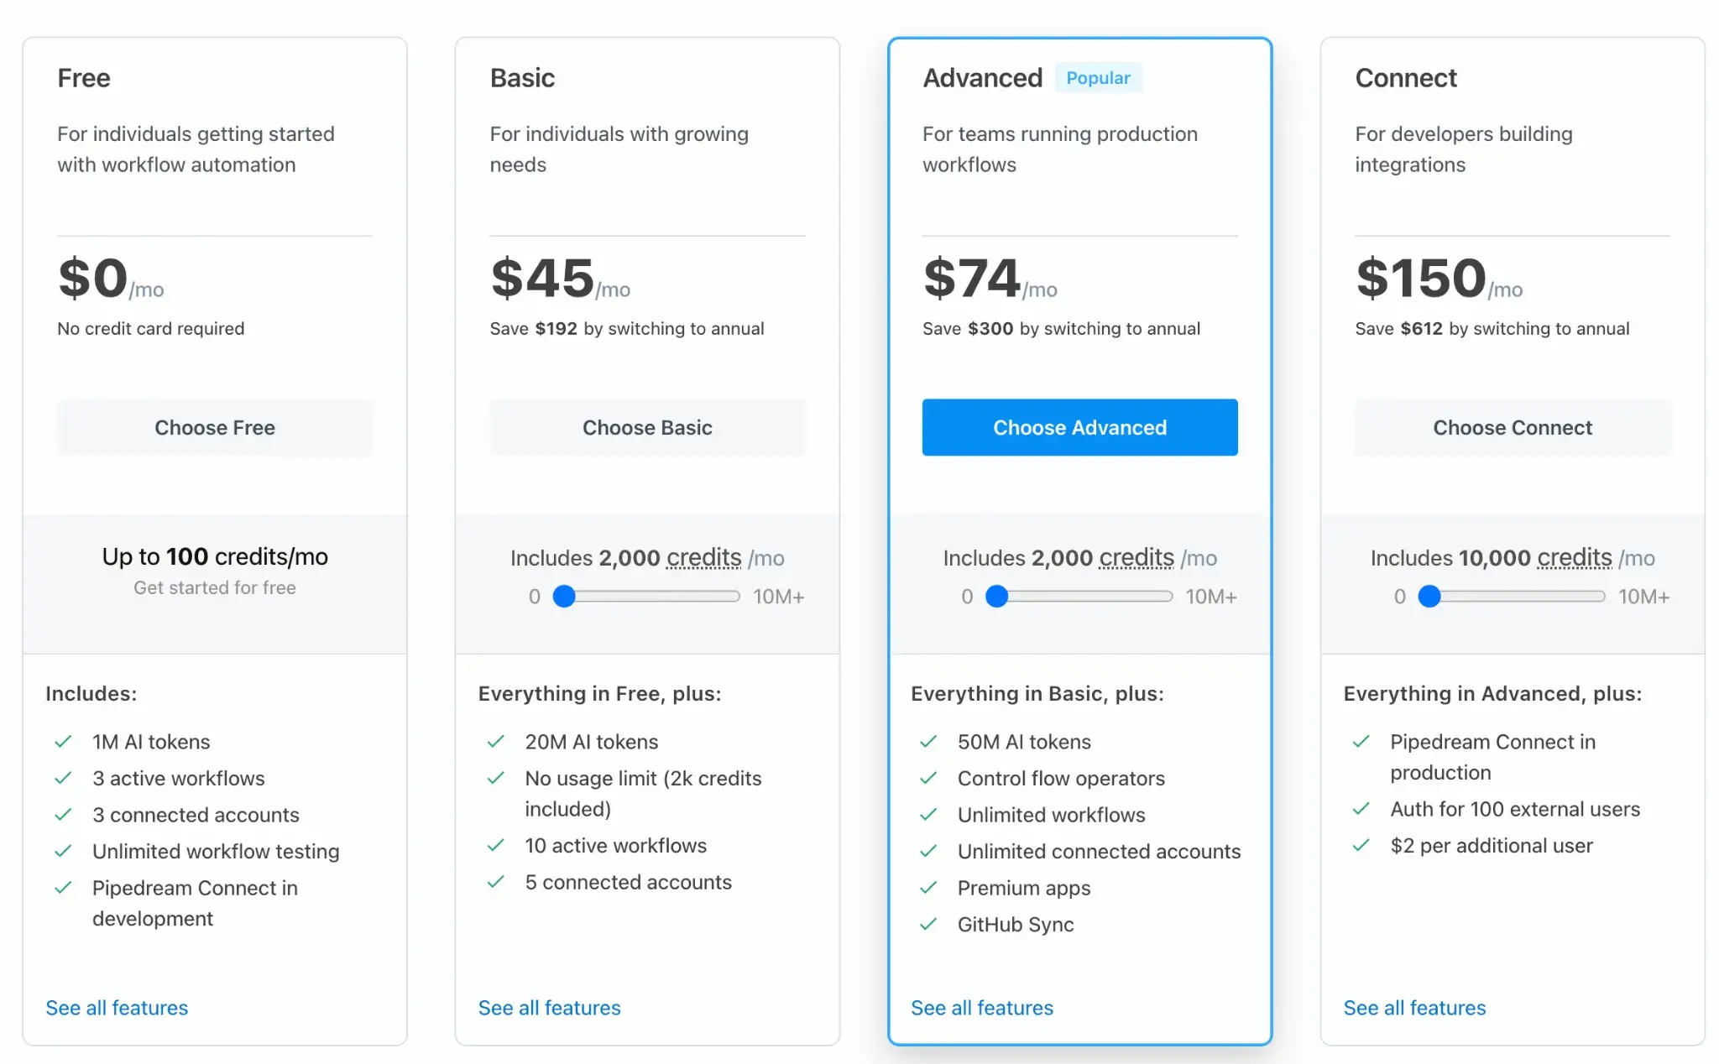Select the Choose Advanced plan button
1719x1064 pixels.
pos(1079,428)
